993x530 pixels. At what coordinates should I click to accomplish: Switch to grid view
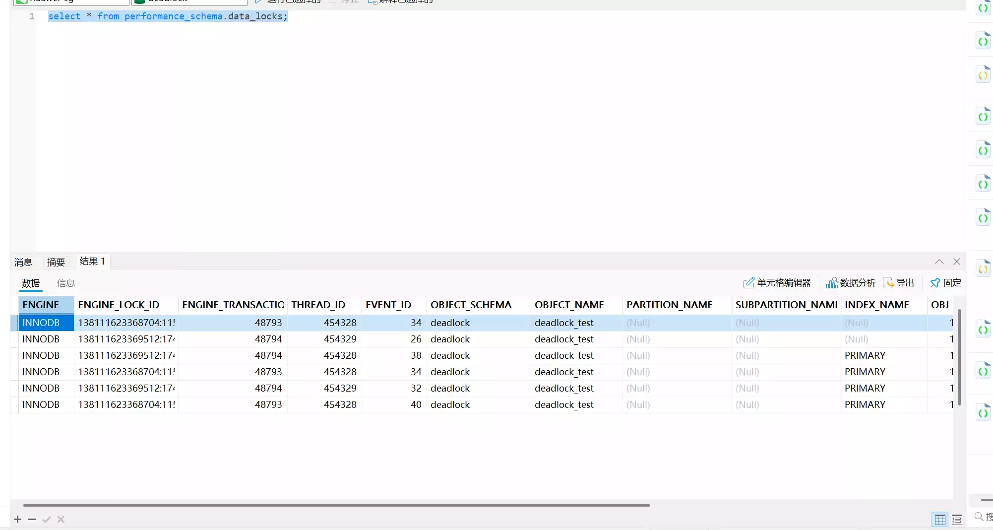940,520
